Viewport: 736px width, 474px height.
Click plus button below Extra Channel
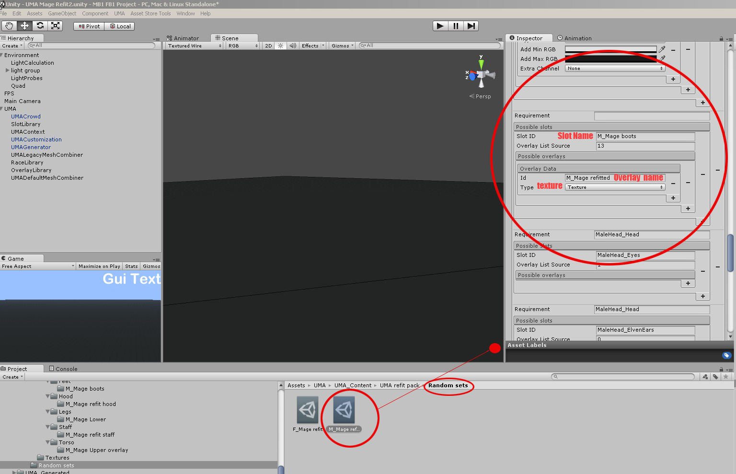point(673,80)
